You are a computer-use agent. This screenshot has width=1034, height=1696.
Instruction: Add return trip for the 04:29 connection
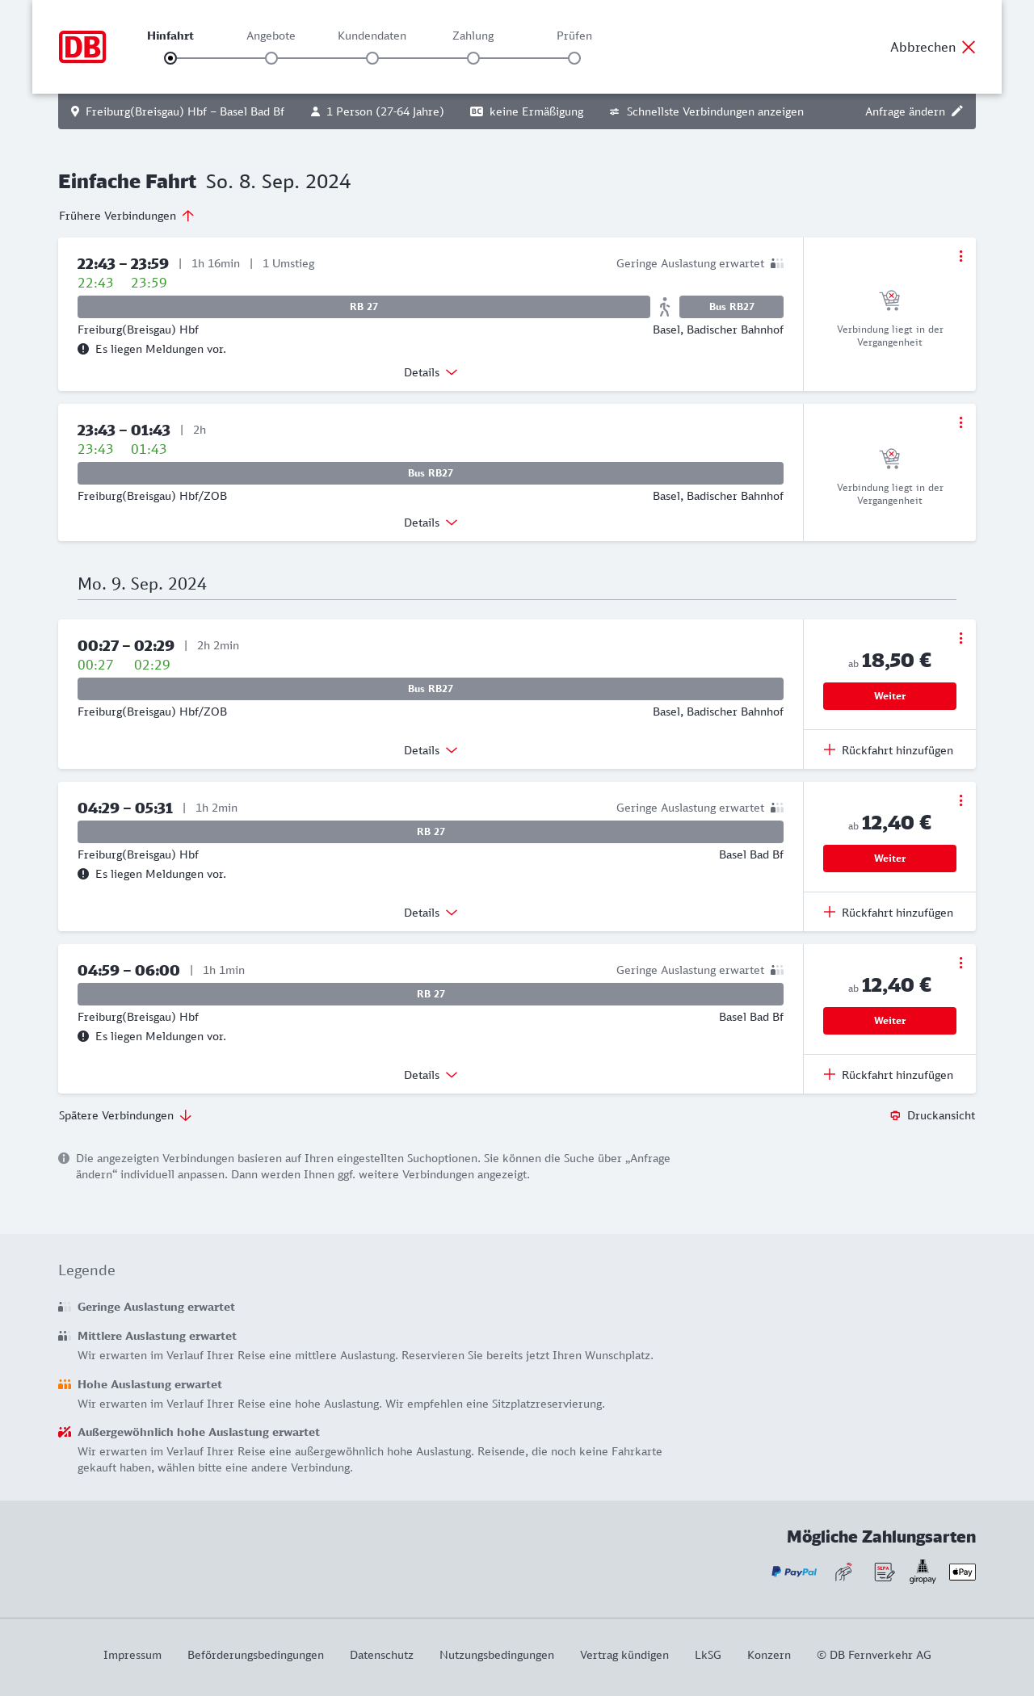[x=889, y=913]
